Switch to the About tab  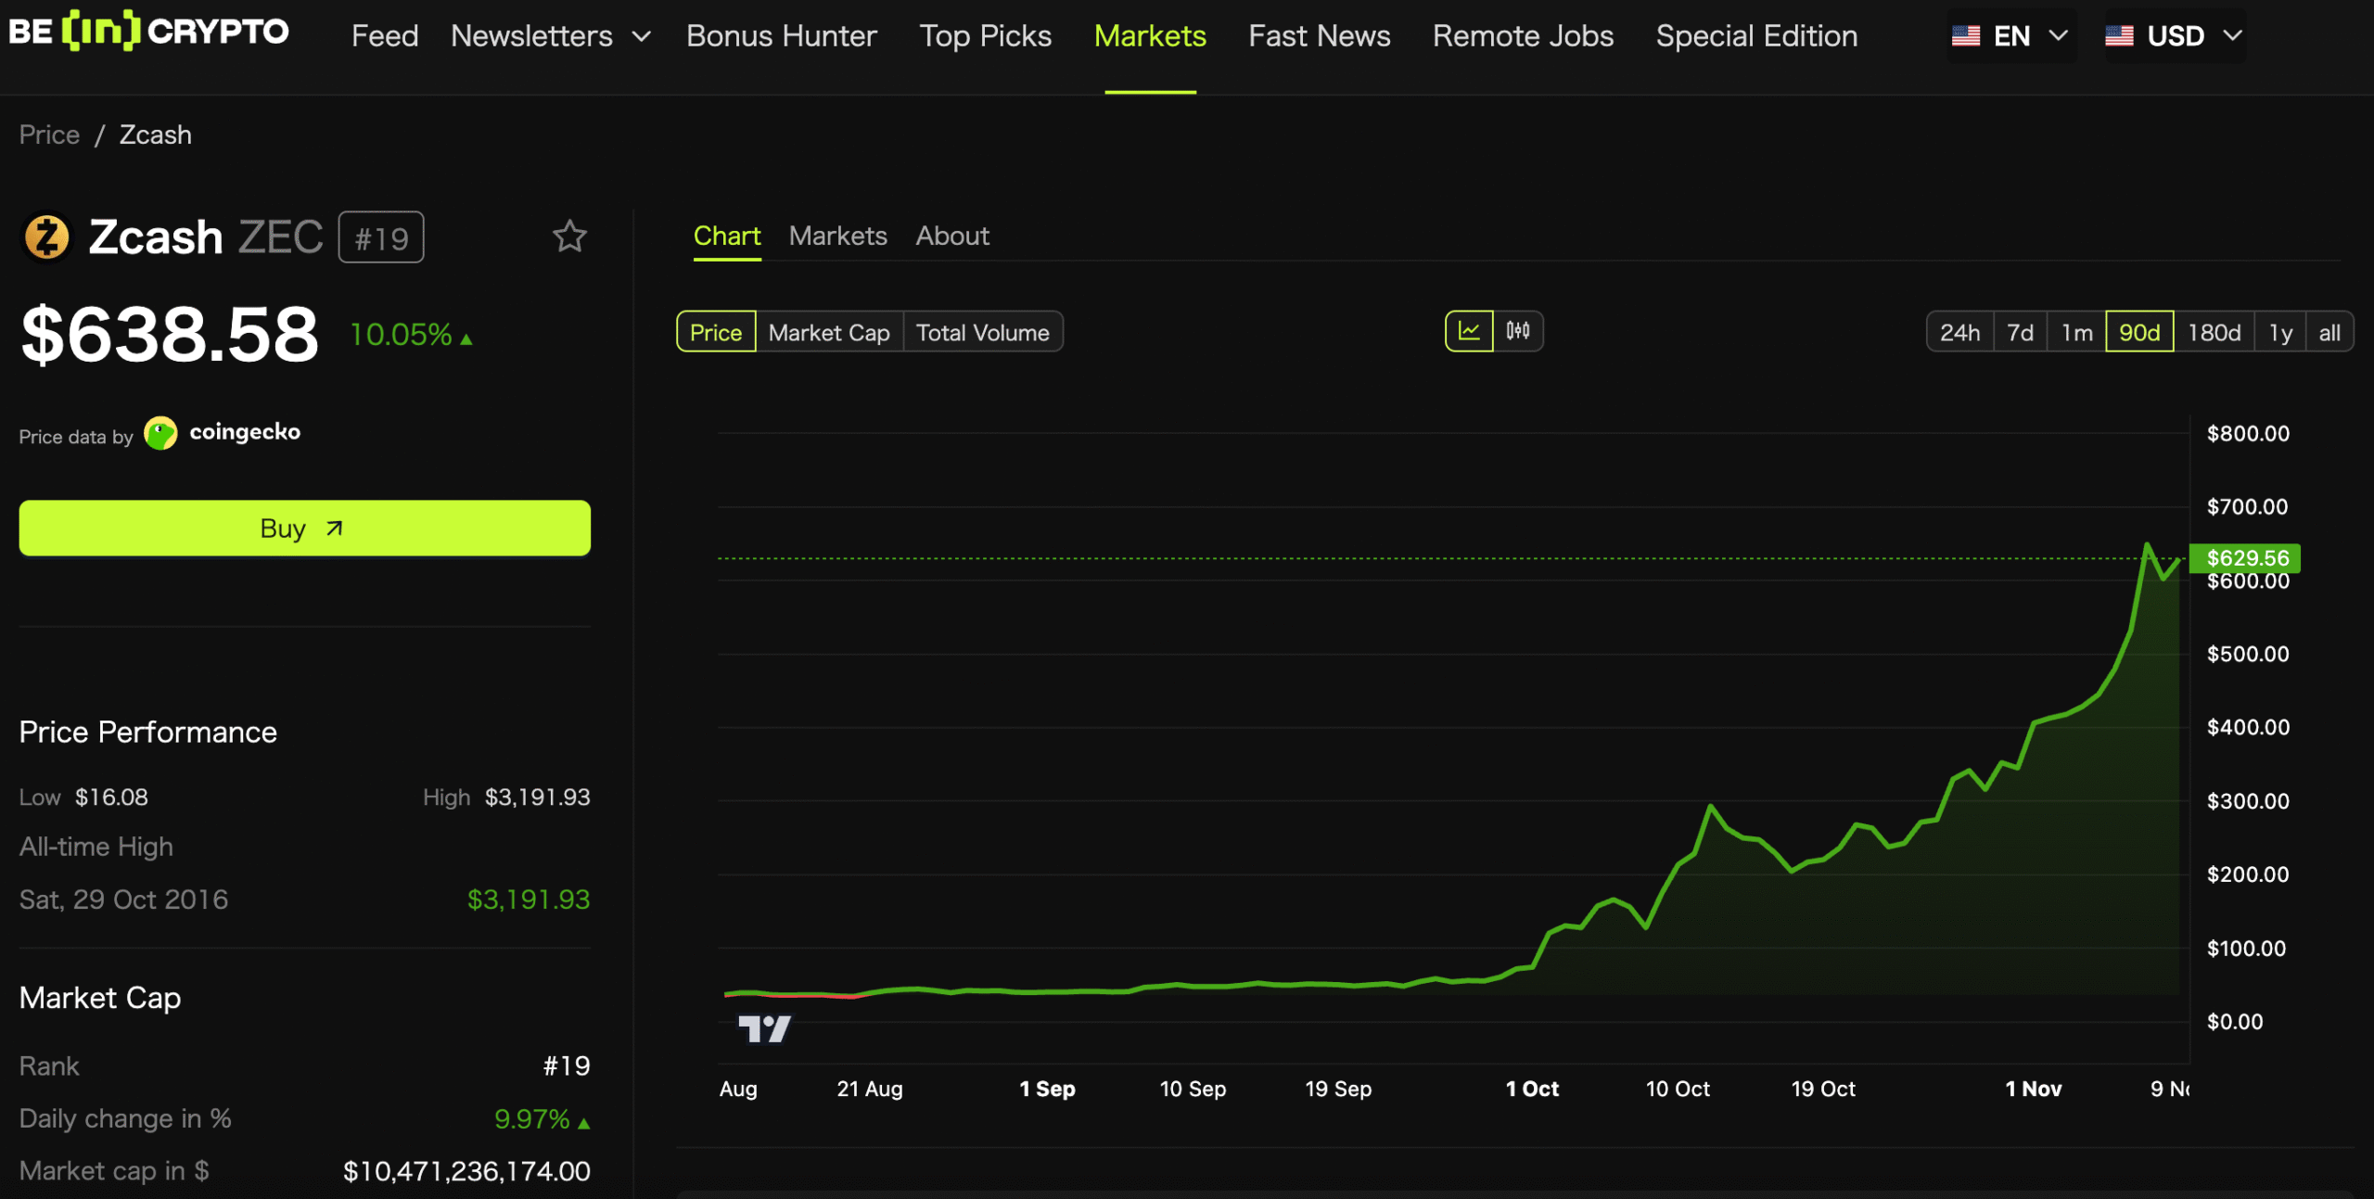point(951,236)
